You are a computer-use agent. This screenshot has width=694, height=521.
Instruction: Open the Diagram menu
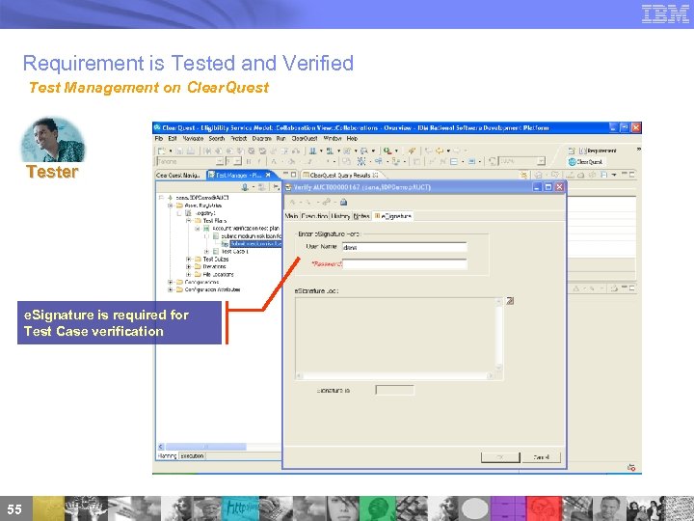[x=261, y=138]
